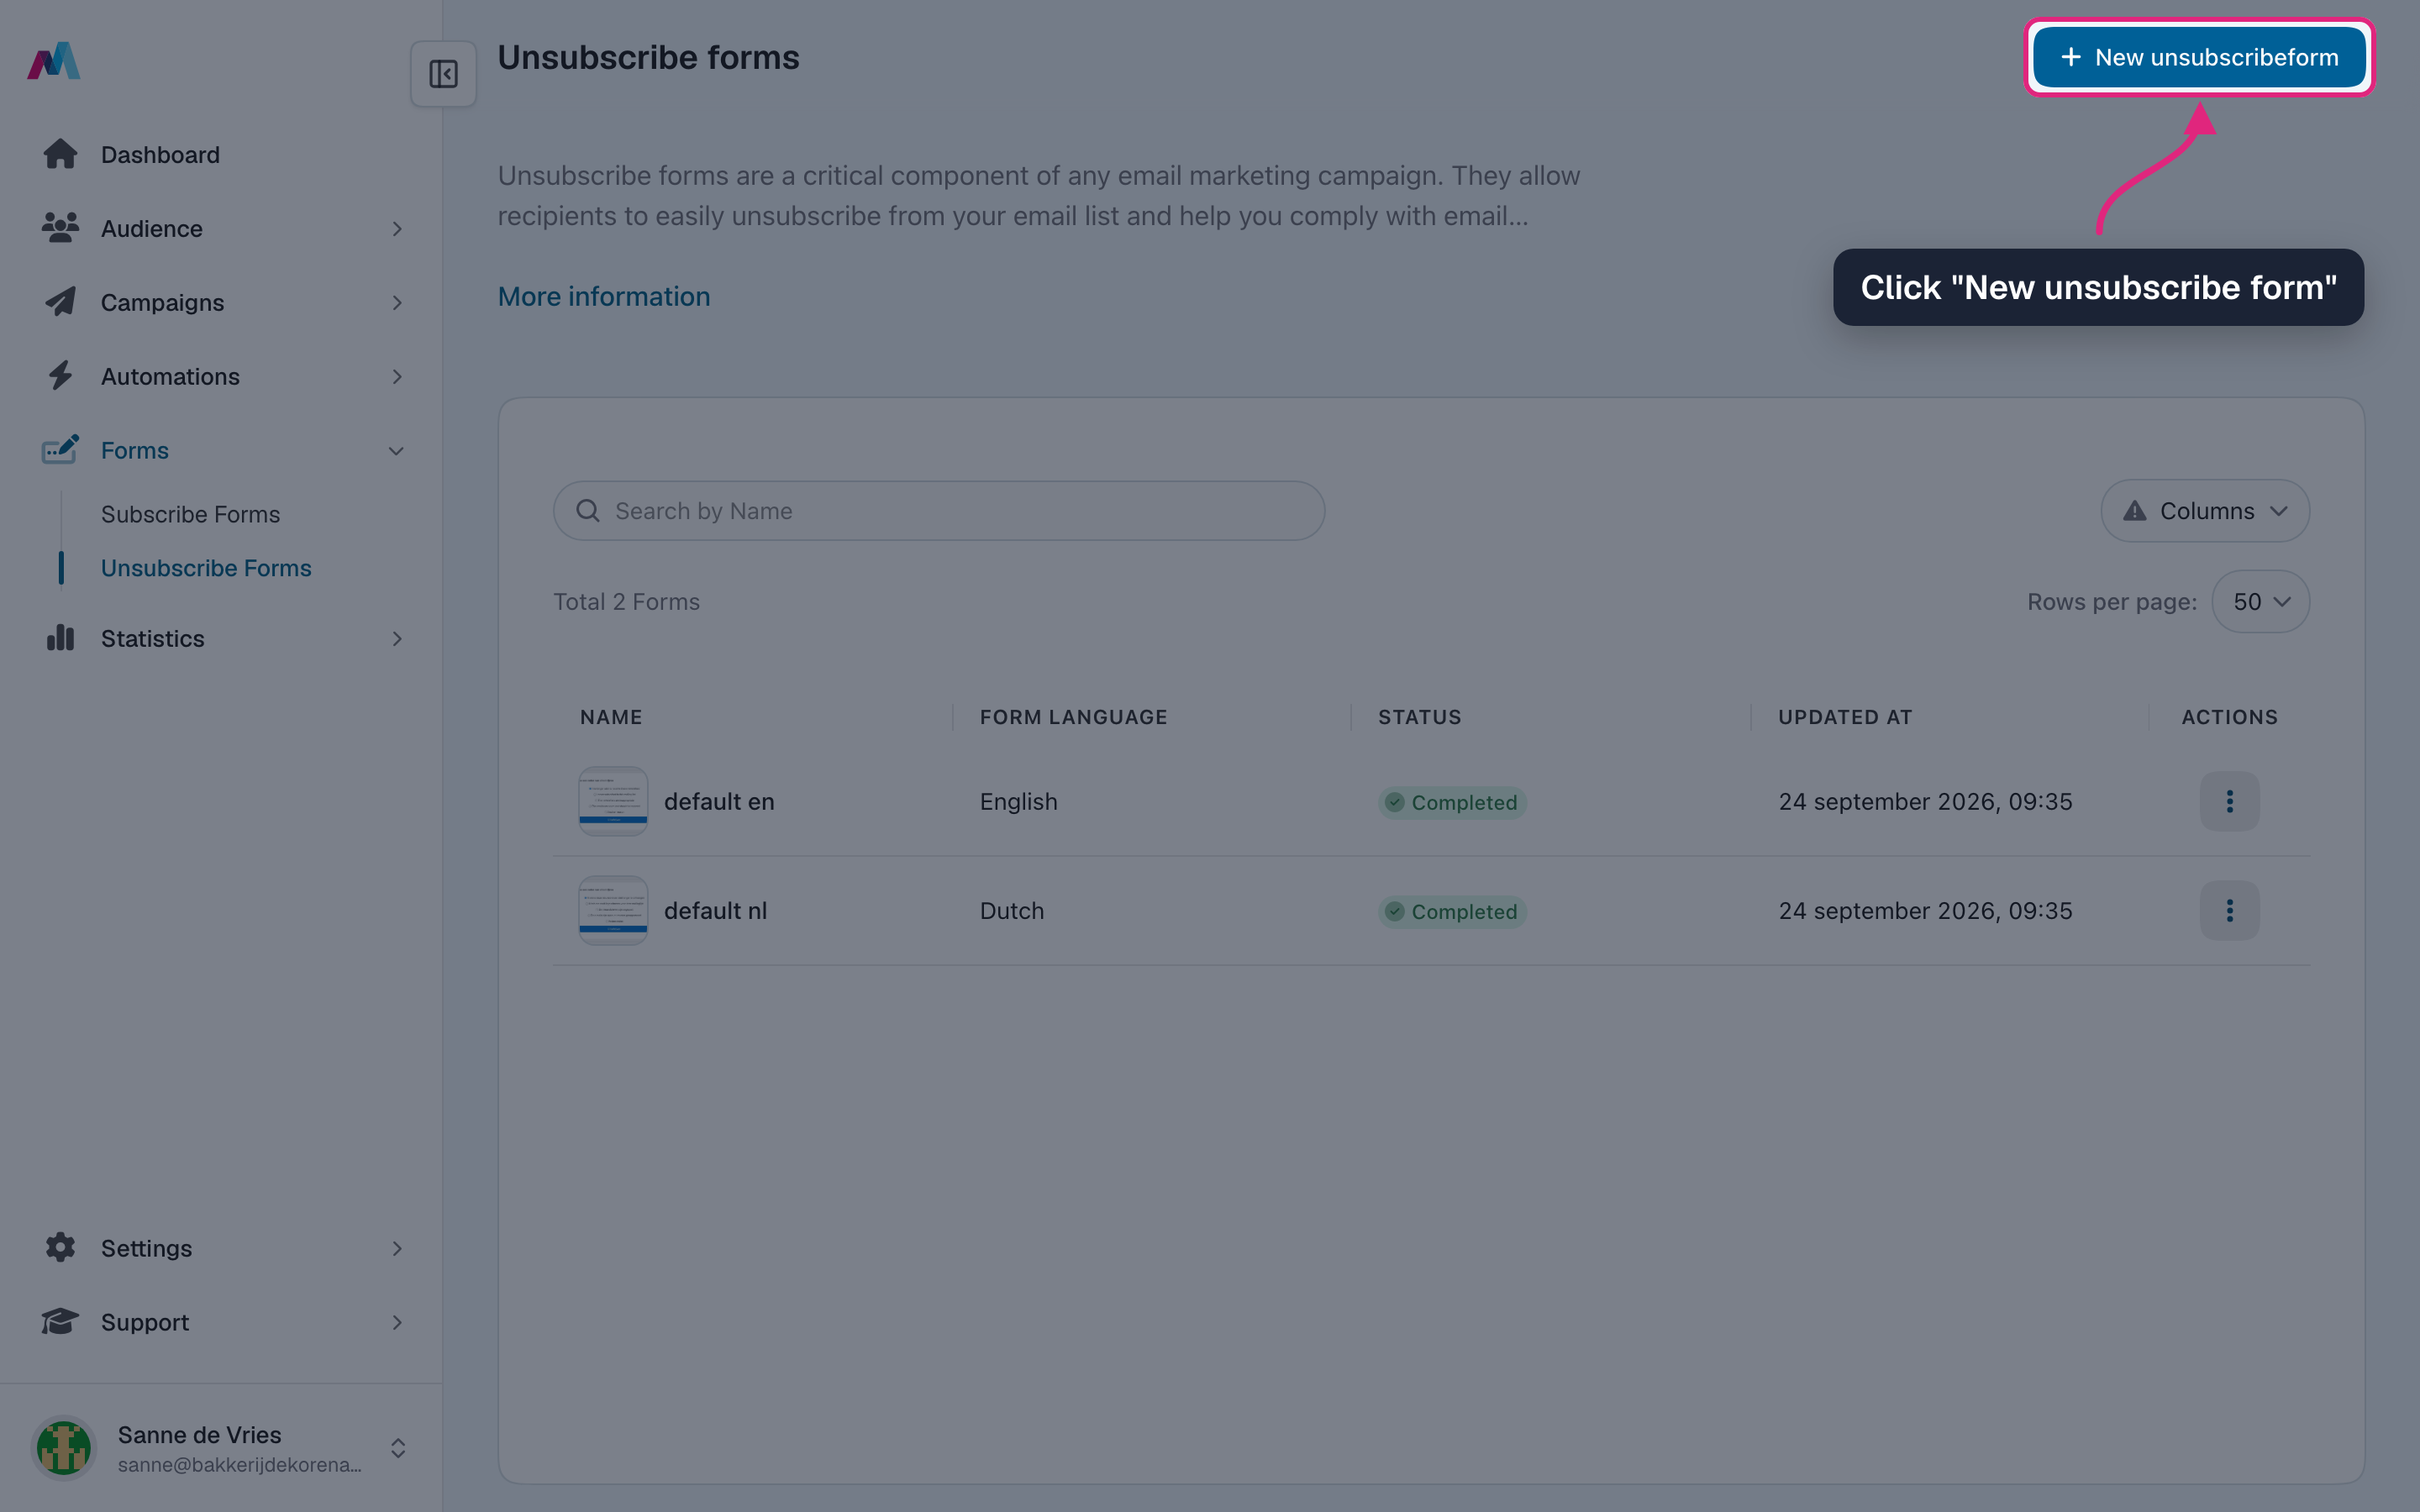
Task: Expand the Support menu chevron
Action: point(397,1322)
